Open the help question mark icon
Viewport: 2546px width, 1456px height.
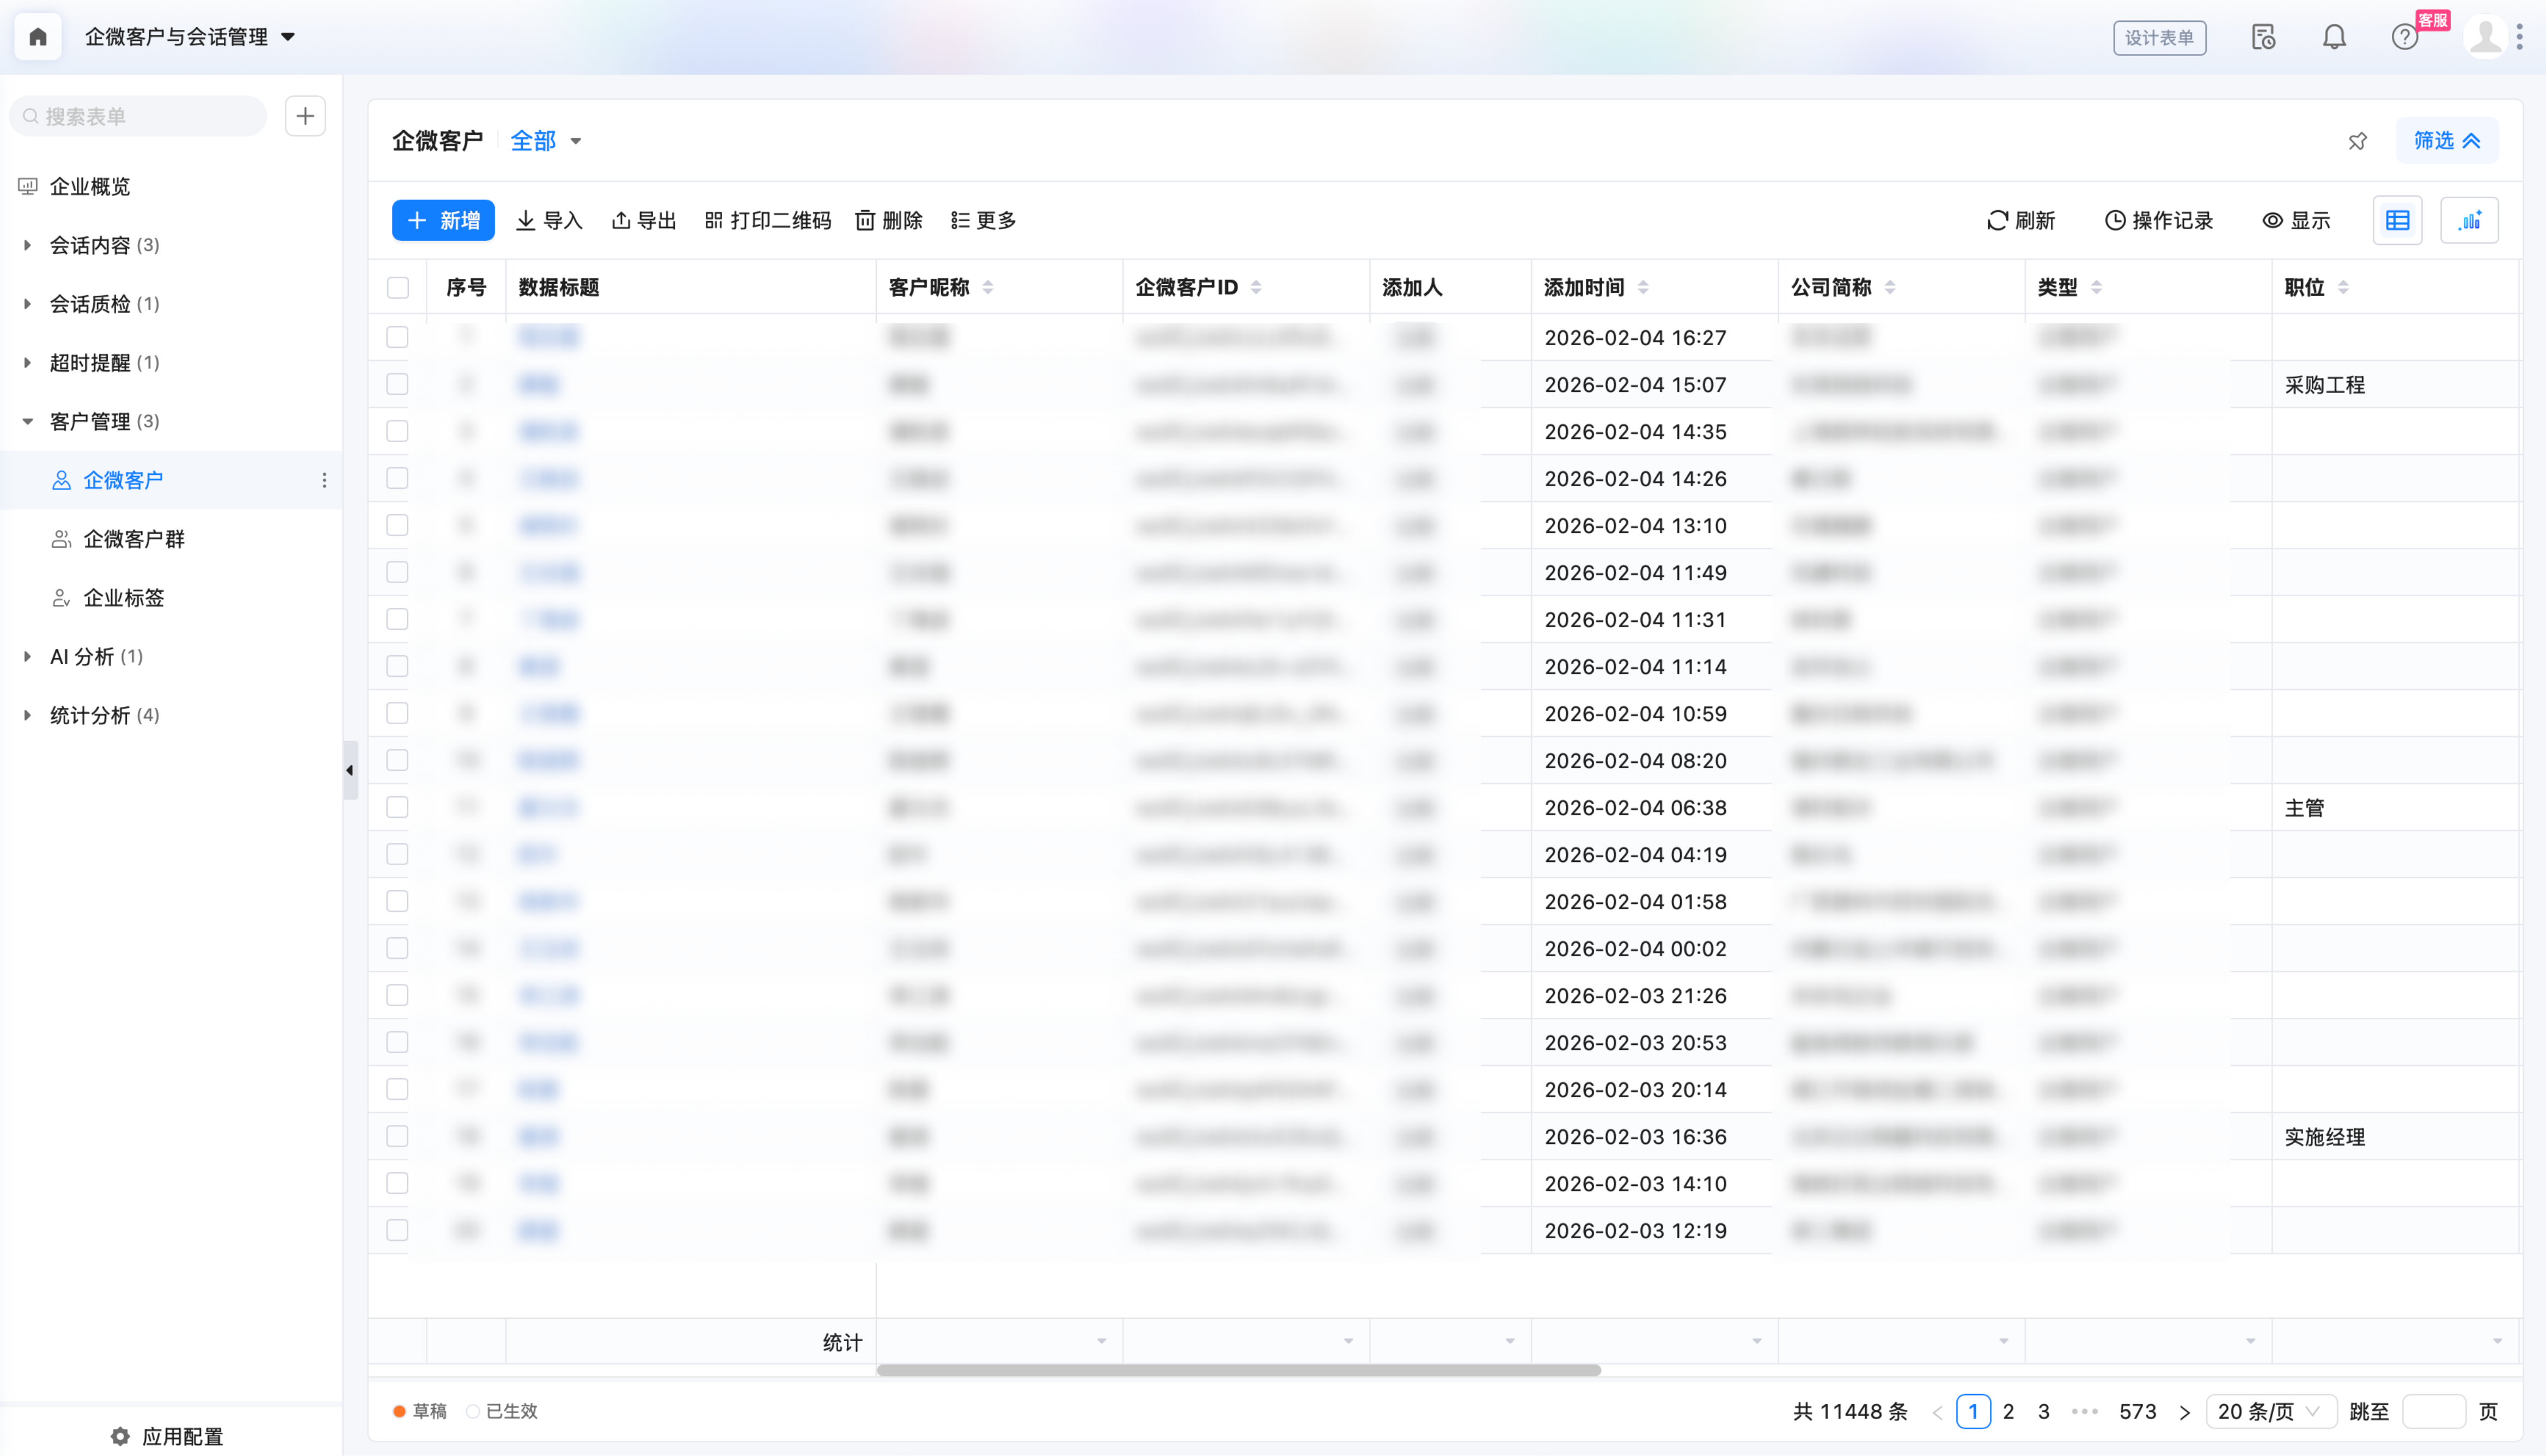pos(2404,38)
